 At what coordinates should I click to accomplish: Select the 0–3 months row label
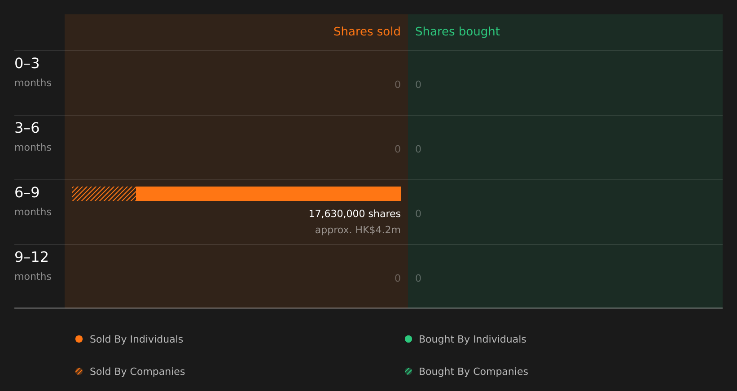(33, 73)
